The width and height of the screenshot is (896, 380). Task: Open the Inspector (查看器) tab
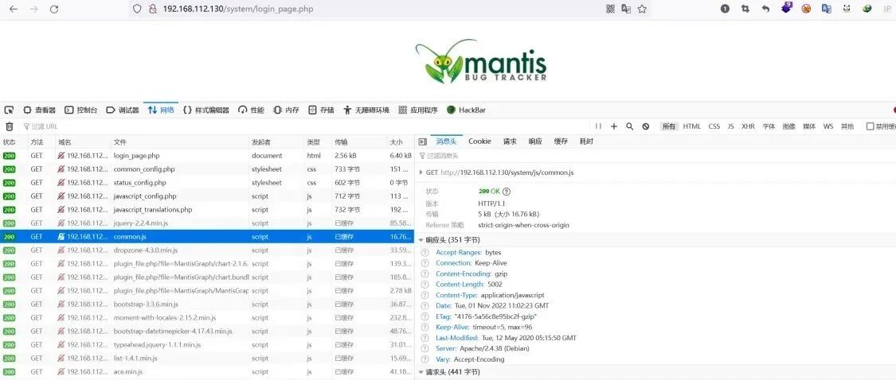40,111
